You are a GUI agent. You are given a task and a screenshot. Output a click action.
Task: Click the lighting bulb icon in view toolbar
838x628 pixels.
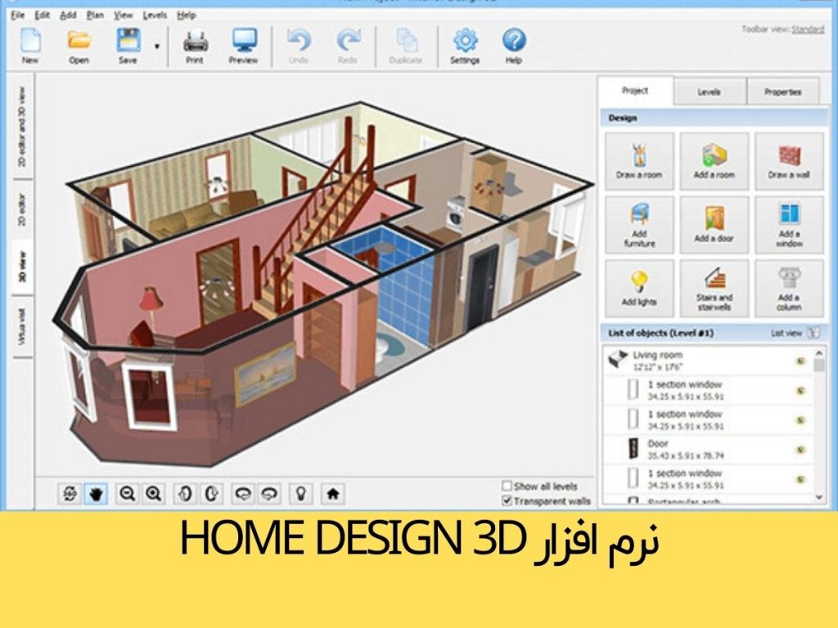[x=301, y=493]
